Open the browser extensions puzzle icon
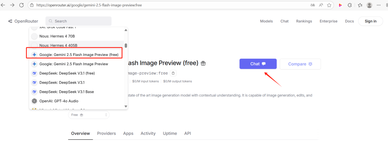 tap(350, 5)
